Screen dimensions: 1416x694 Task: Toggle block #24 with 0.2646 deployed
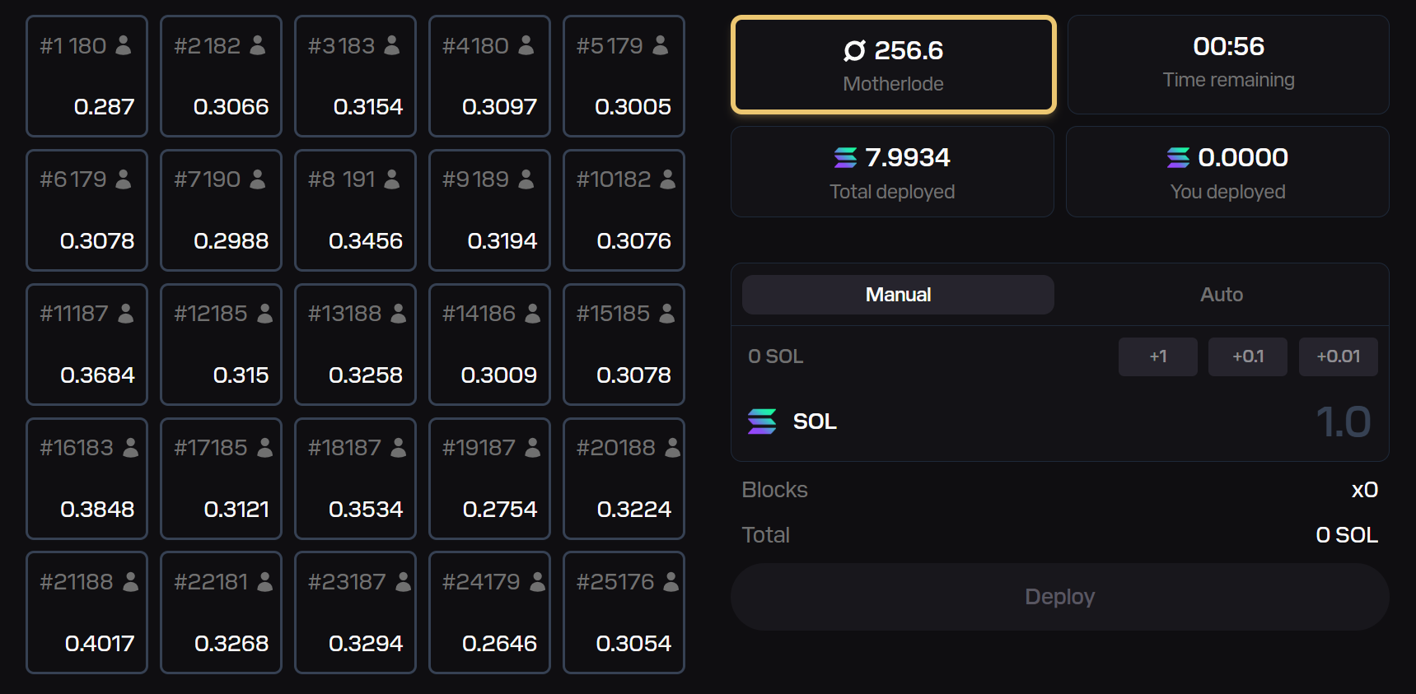[489, 612]
